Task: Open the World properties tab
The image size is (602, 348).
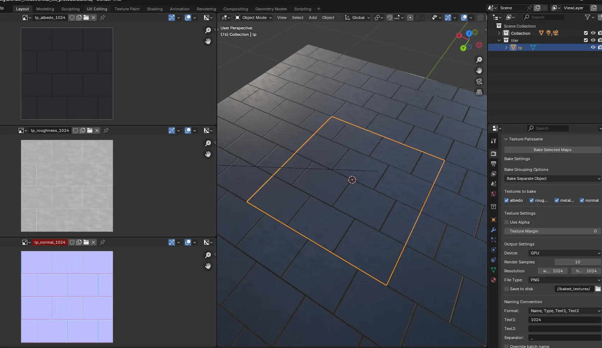Action: coord(494,194)
